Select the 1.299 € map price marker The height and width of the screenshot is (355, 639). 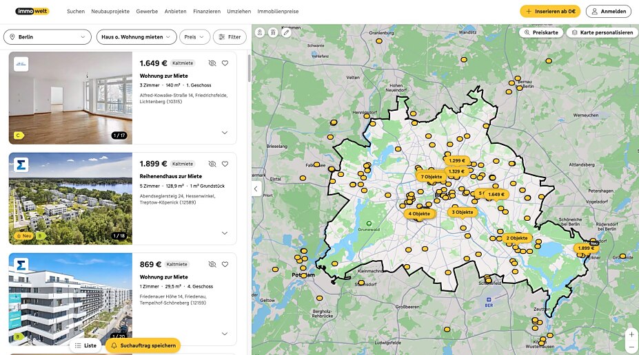pyautogui.click(x=457, y=160)
